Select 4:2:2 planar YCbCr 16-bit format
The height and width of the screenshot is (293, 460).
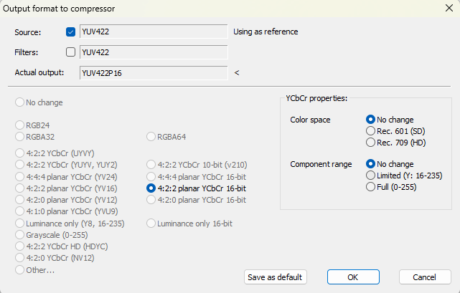point(151,188)
